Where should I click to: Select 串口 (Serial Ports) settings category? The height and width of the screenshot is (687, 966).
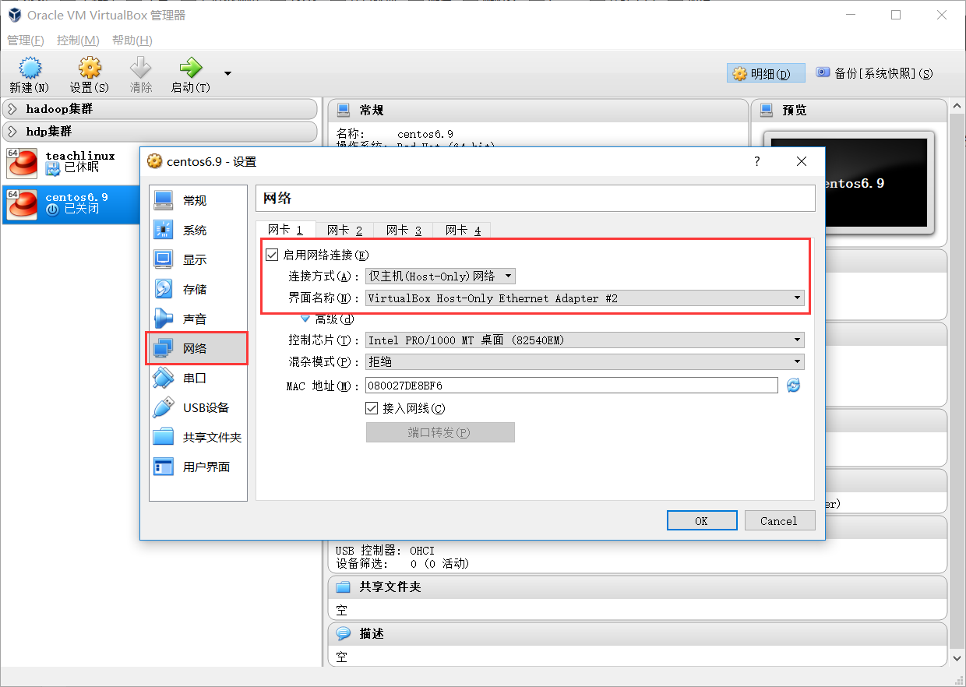click(198, 378)
